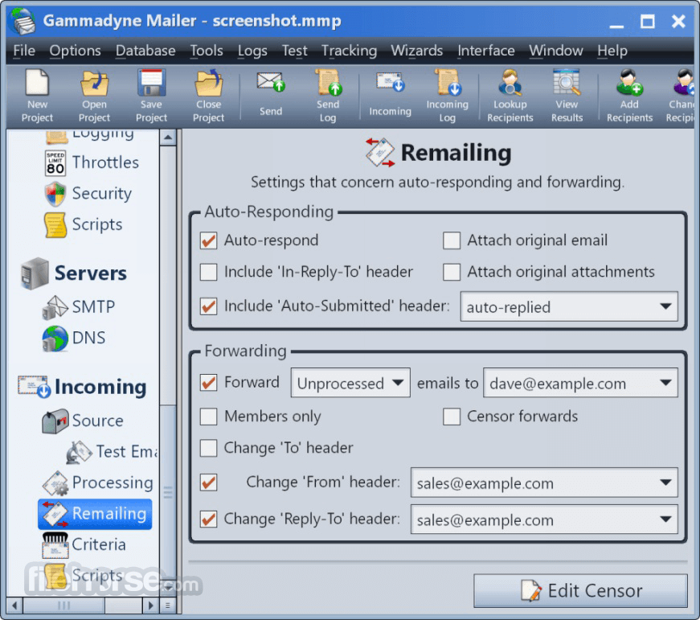700x620 pixels.
Task: Open the Interface menu
Action: (486, 51)
